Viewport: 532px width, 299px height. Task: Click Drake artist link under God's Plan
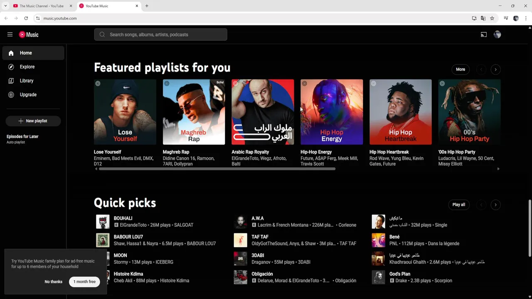(x=401, y=281)
